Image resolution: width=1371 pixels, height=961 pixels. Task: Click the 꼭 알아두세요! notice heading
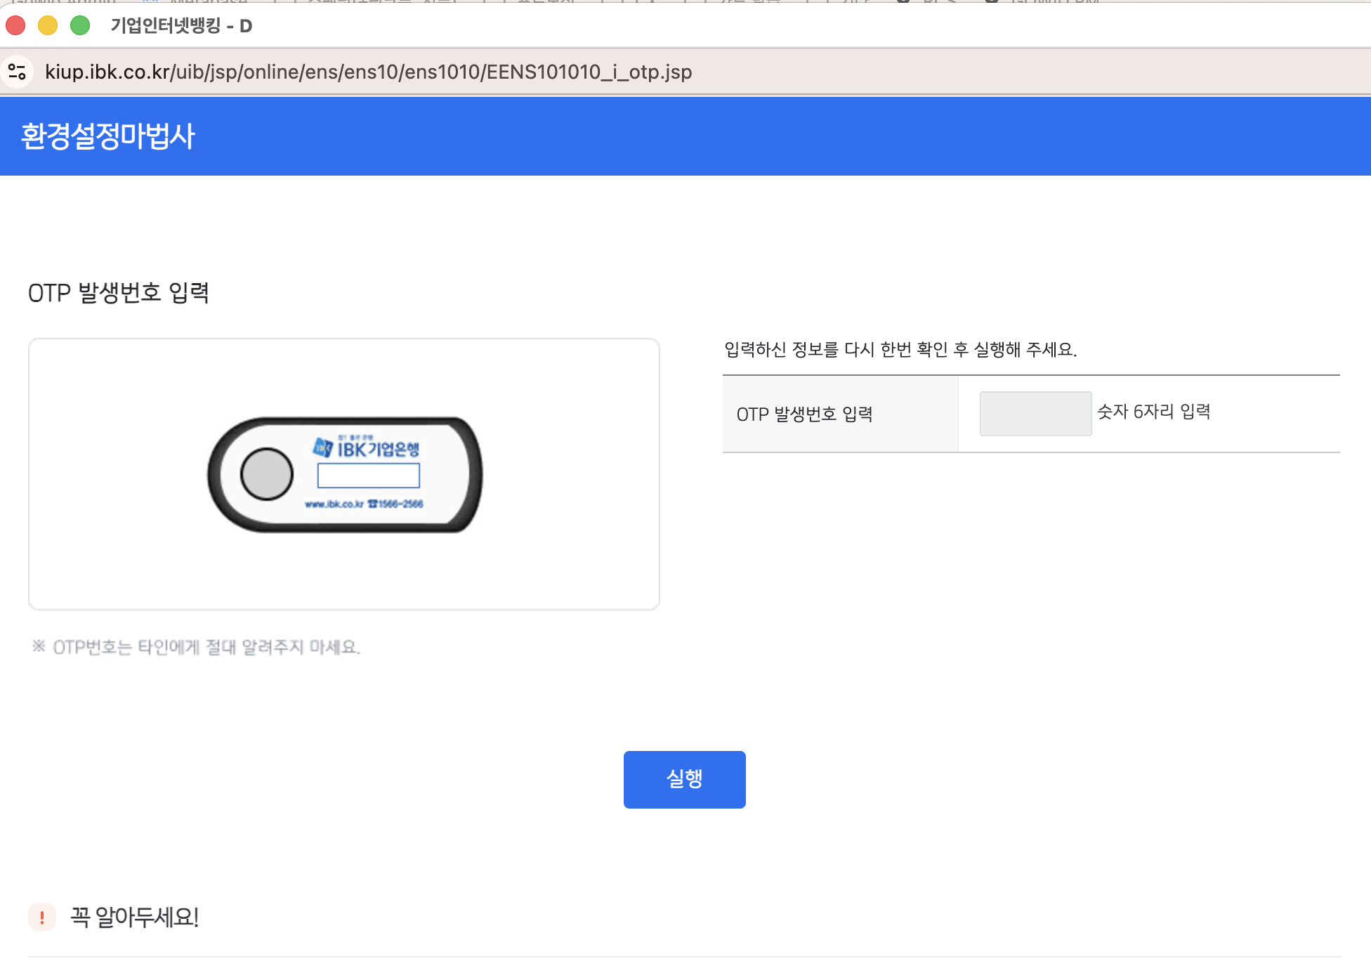(x=134, y=917)
